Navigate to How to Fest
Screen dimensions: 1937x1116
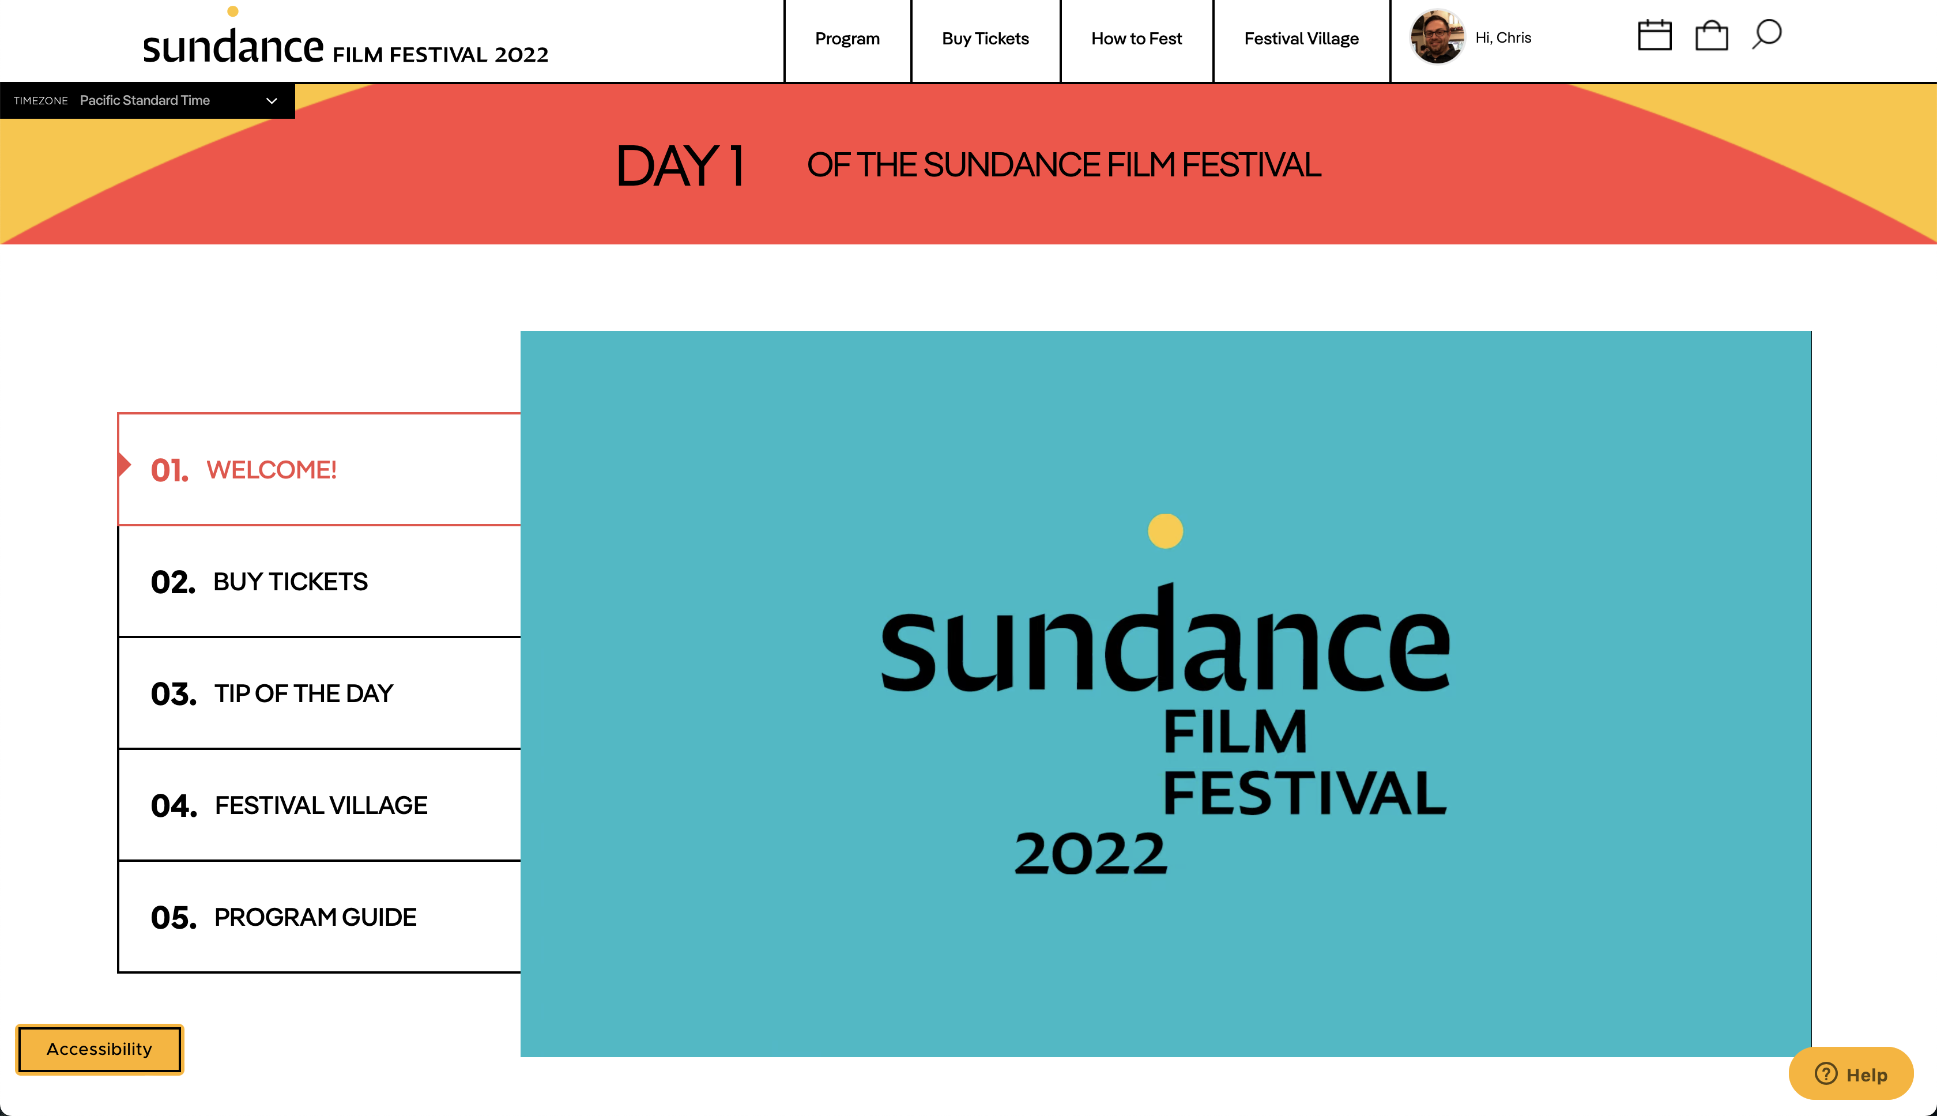coord(1136,38)
